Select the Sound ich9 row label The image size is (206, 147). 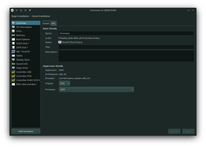22,64
